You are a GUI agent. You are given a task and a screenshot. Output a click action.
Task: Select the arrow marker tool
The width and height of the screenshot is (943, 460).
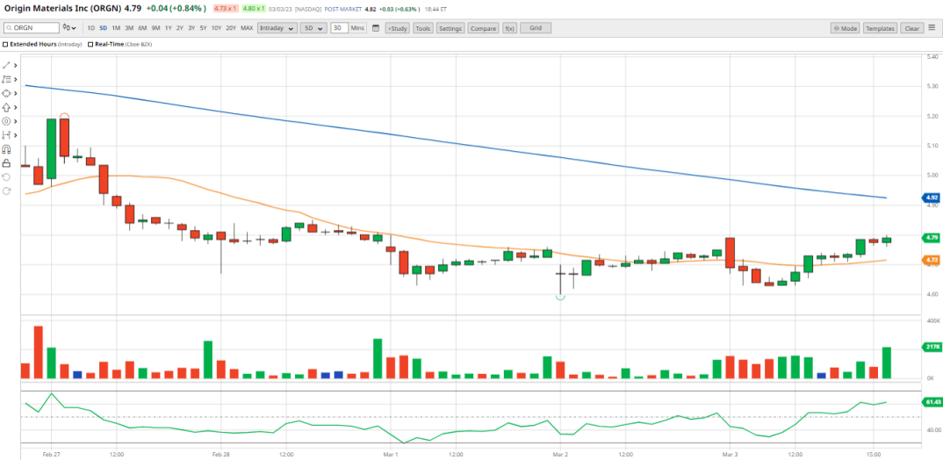tap(7, 107)
